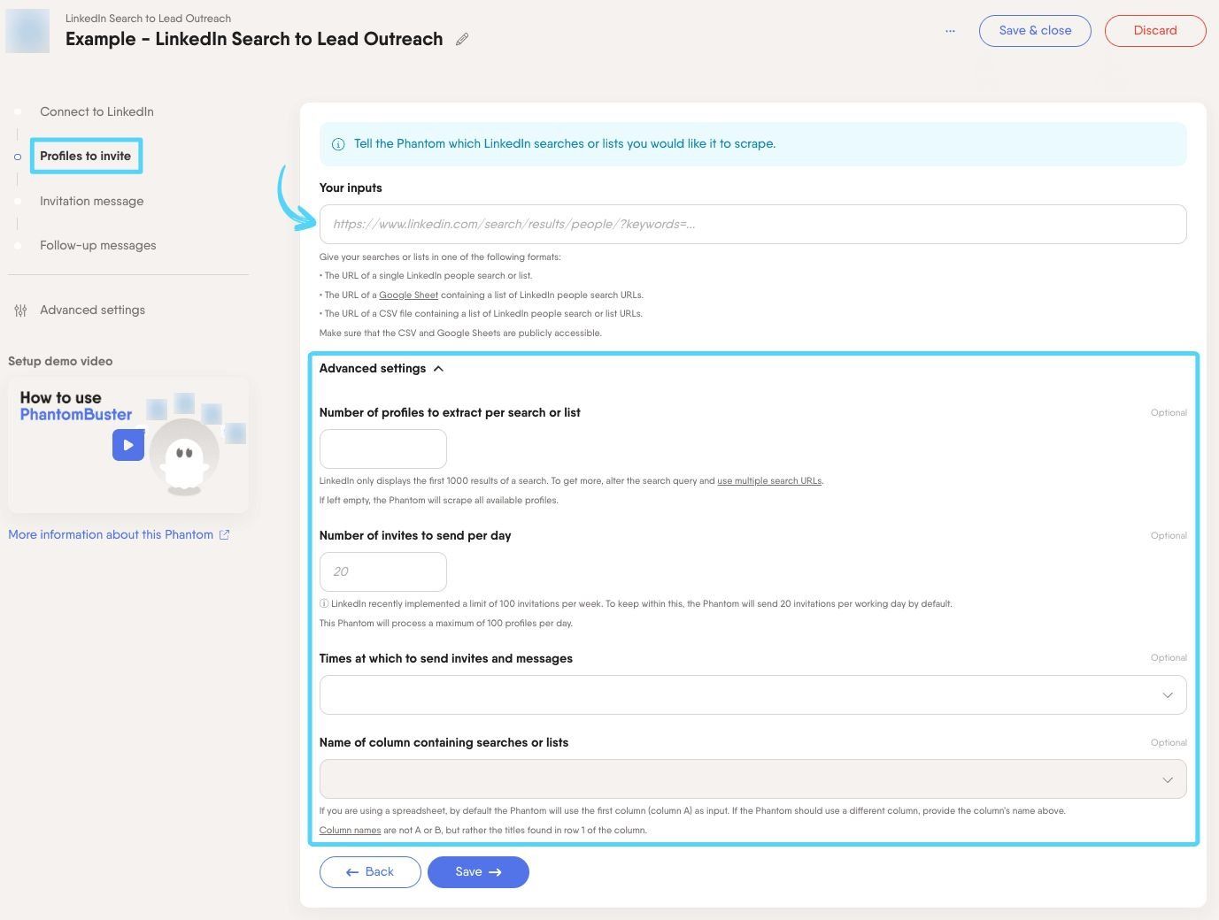Click the Advanced settings sliders icon in sidebar
Image resolution: width=1219 pixels, height=920 pixels.
tap(20, 310)
